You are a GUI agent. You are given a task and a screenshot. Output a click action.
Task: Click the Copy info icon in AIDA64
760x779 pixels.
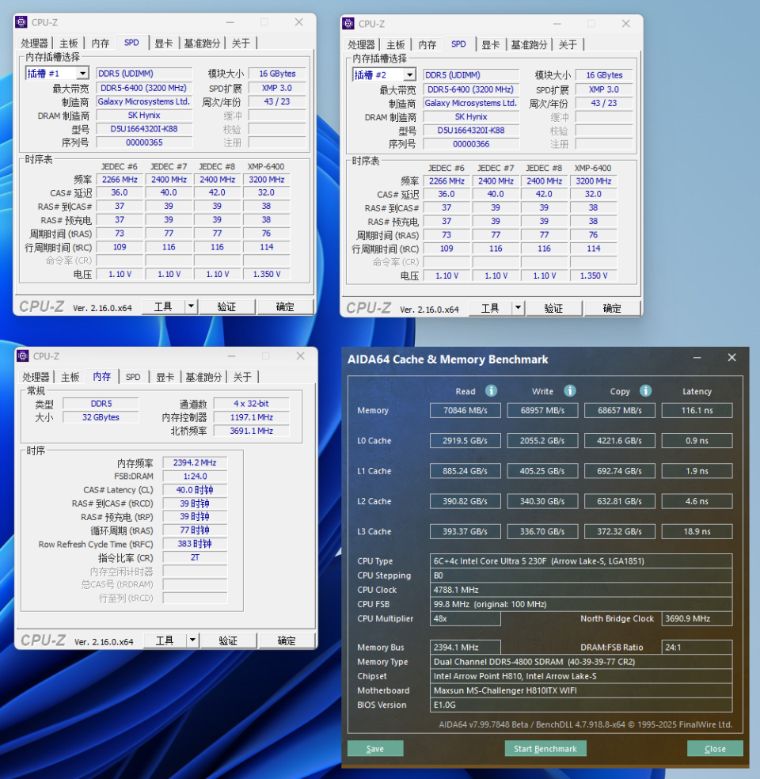click(x=645, y=391)
